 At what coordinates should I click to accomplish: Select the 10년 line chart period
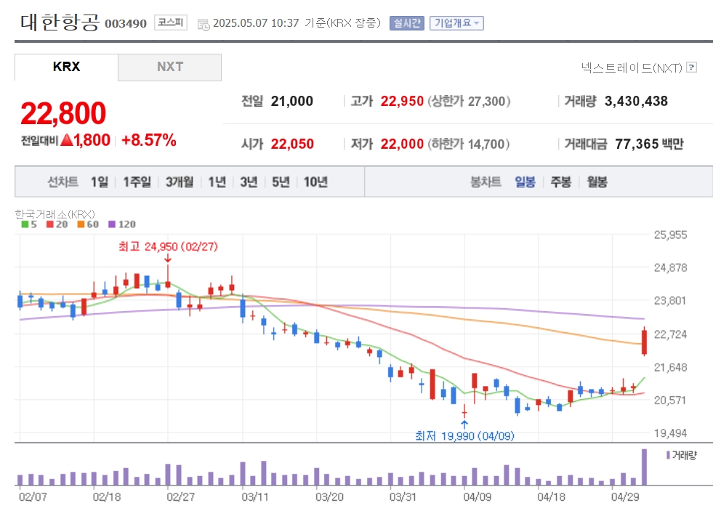(x=315, y=182)
